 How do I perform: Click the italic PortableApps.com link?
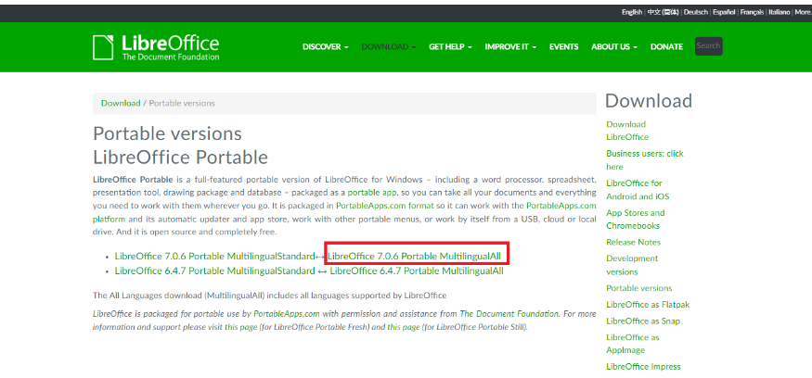[287, 313]
